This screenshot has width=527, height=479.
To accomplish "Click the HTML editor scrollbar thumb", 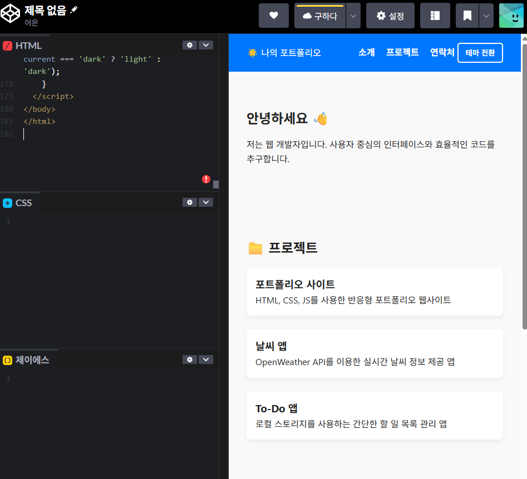I will (216, 184).
